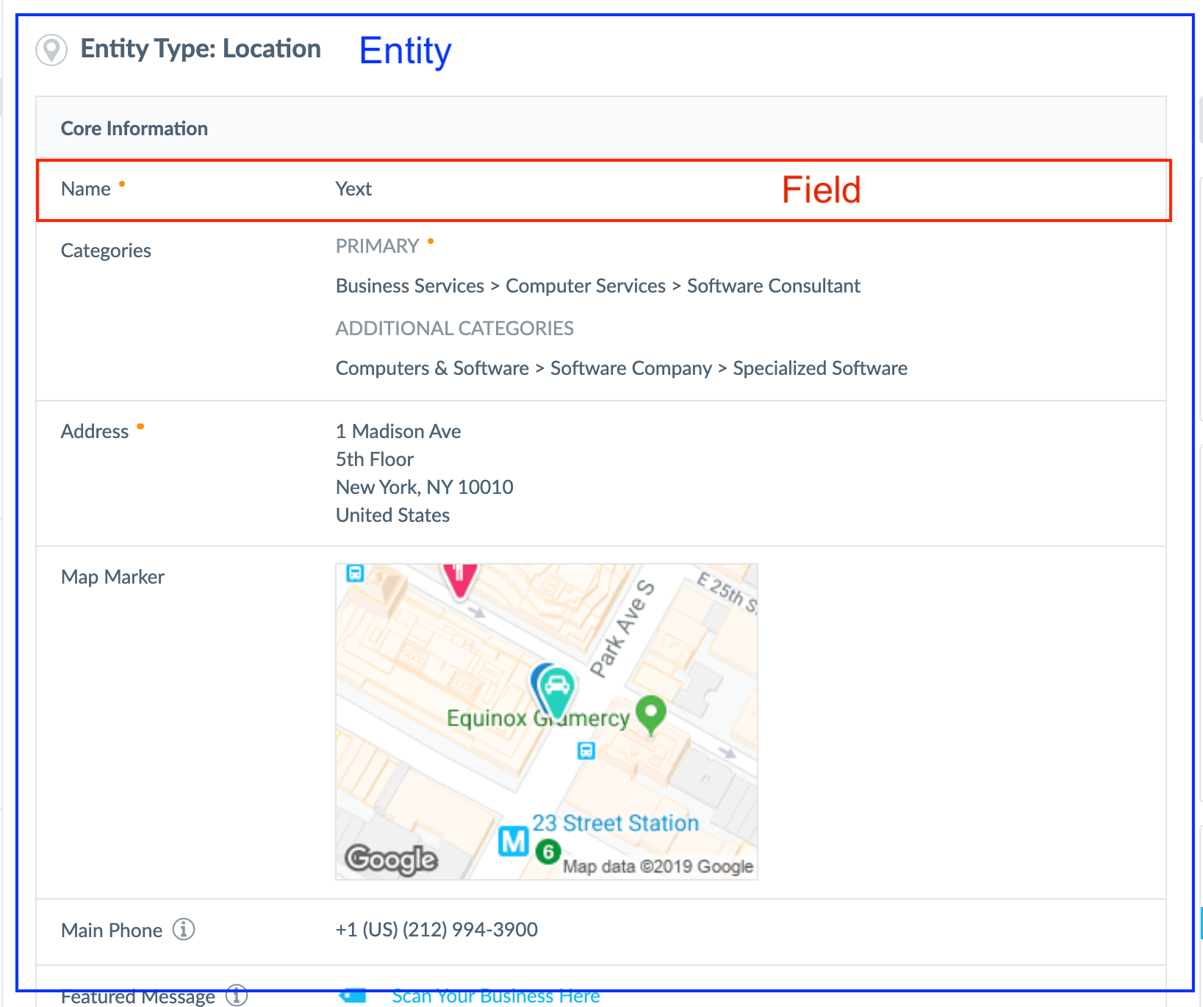Click the blue M subway icon on map
The image size is (1203, 1007).
coord(514,842)
